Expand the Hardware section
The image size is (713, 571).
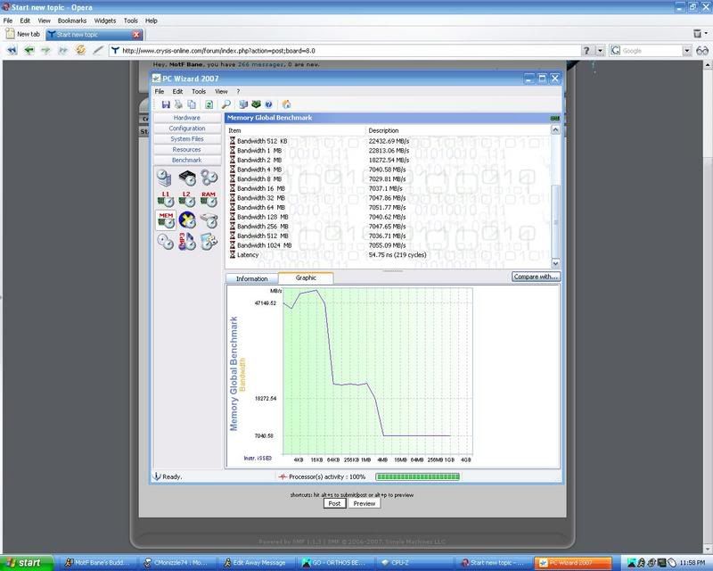point(187,118)
